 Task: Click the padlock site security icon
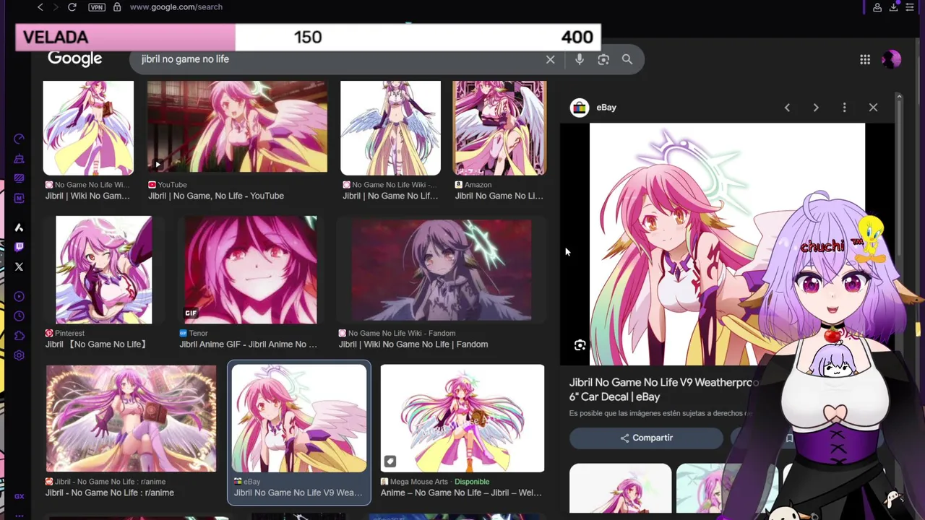click(x=117, y=7)
